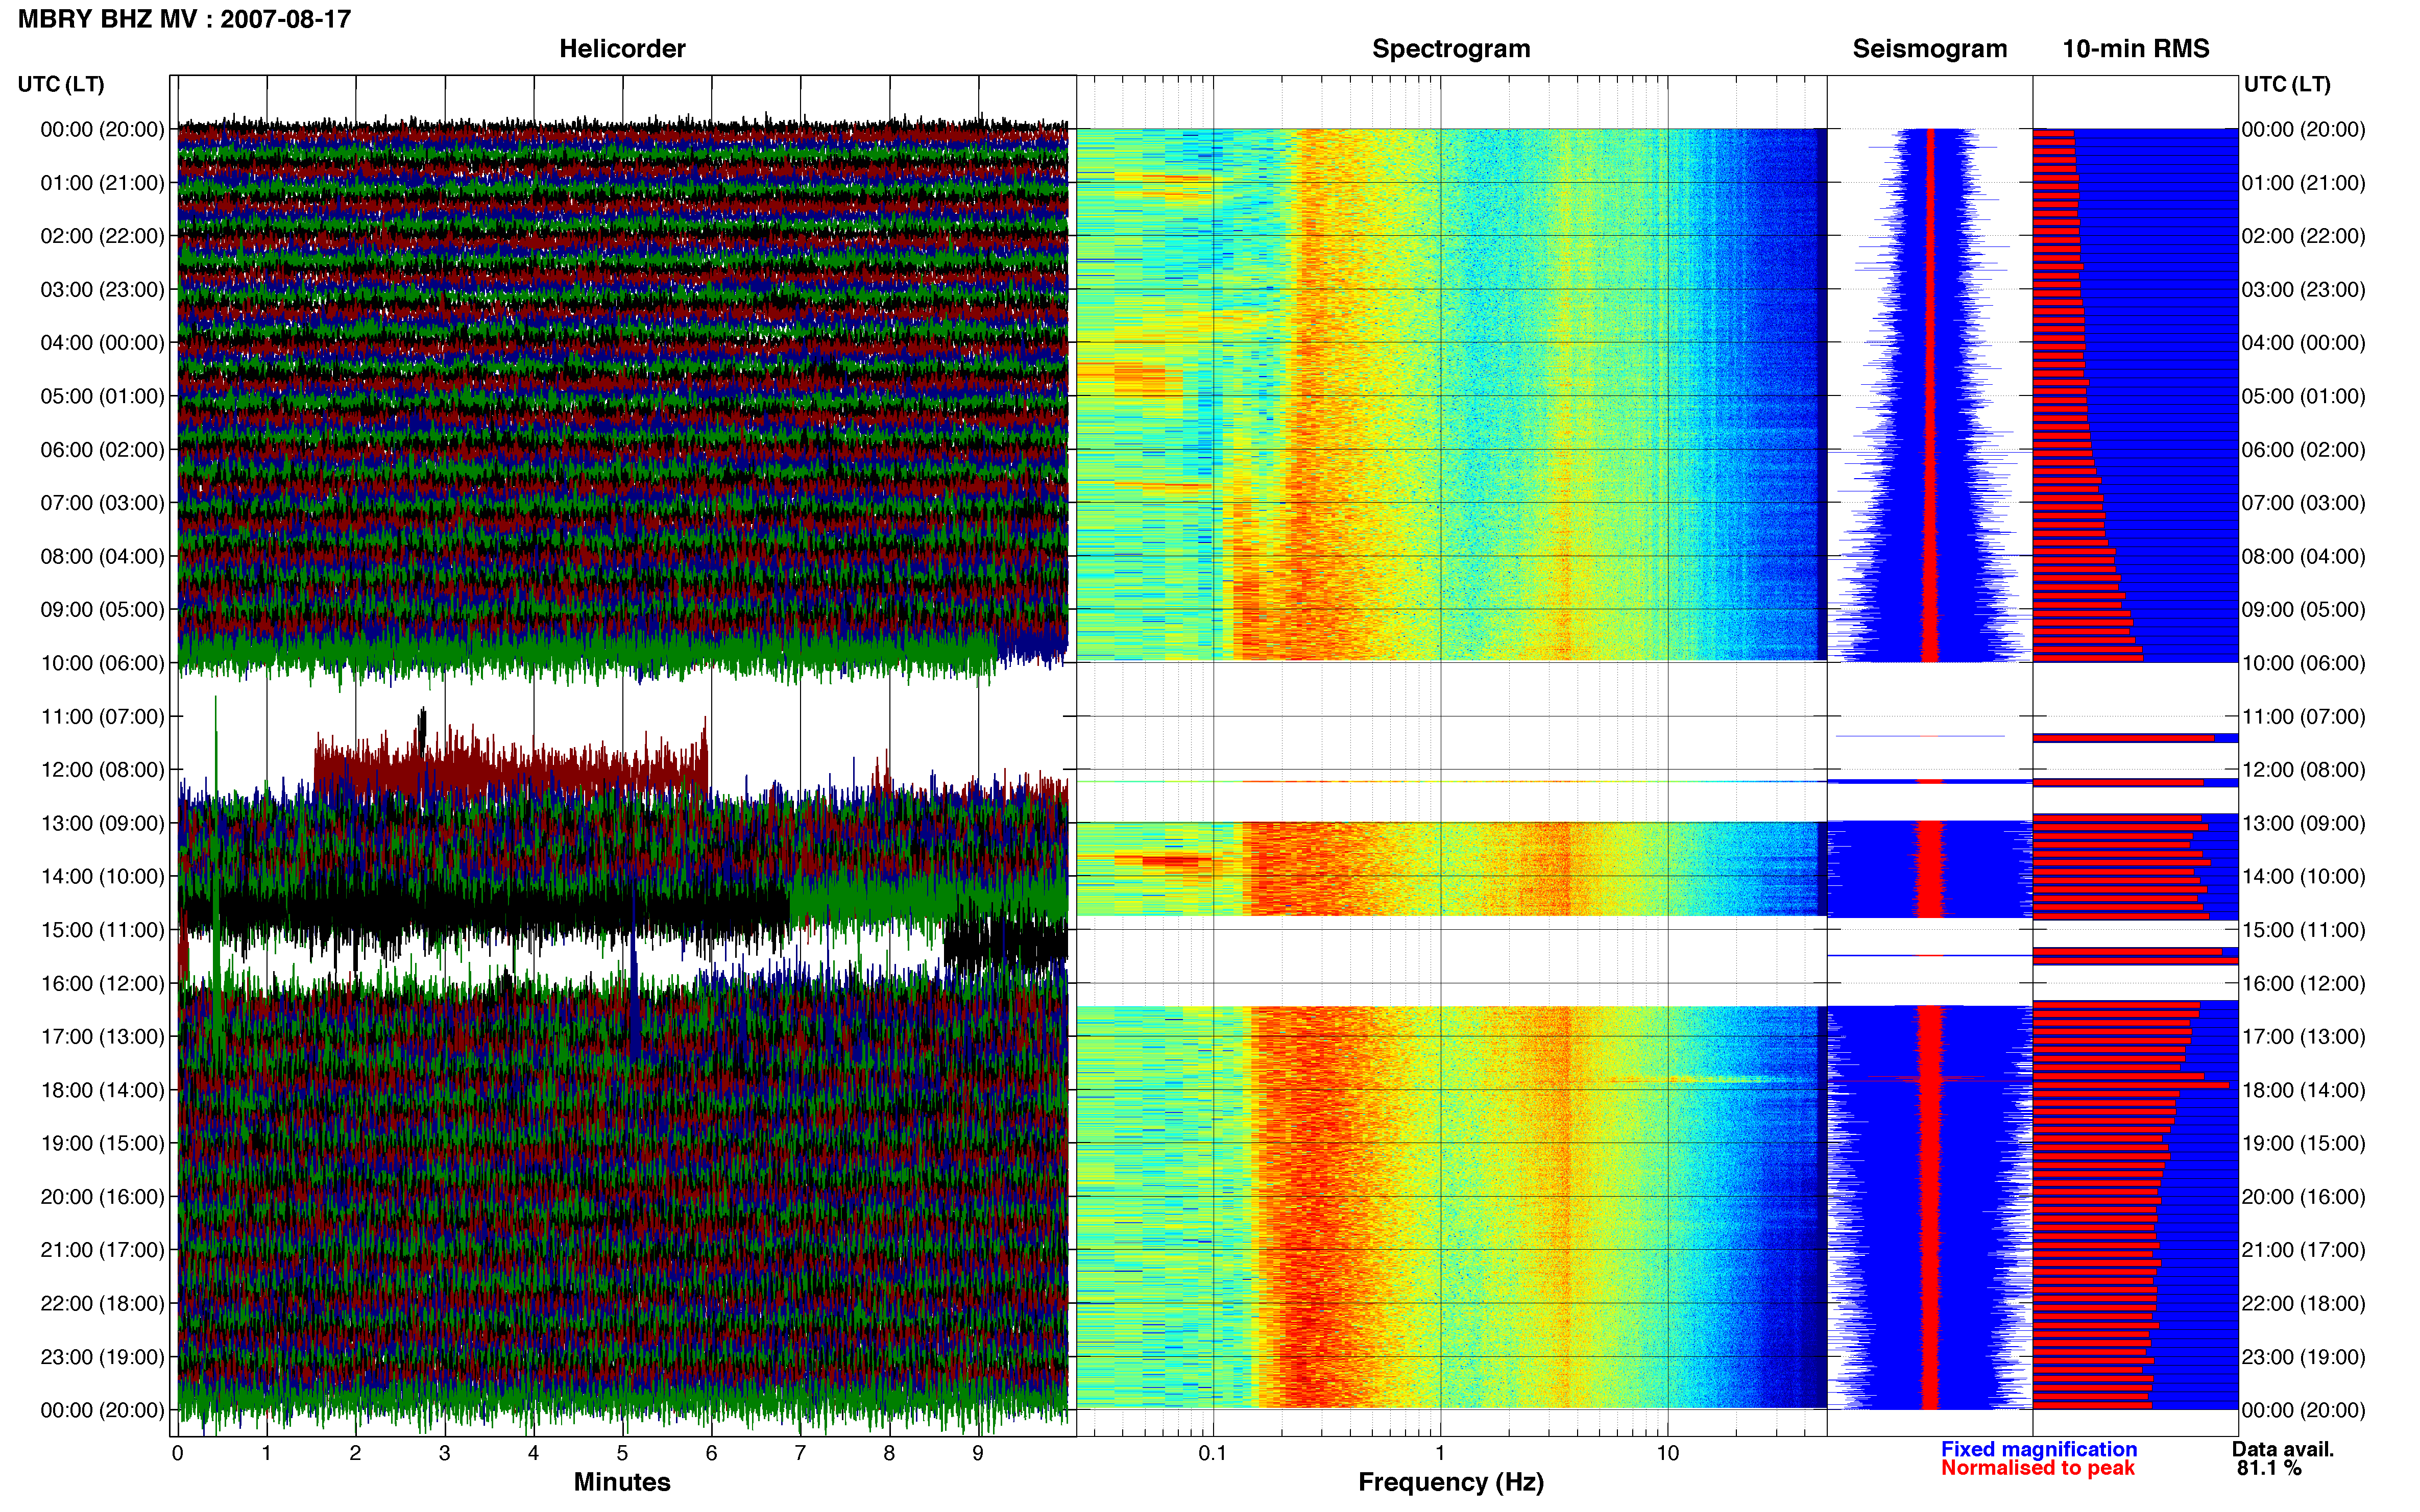Click the 'Minutes' axis title

click(622, 1482)
